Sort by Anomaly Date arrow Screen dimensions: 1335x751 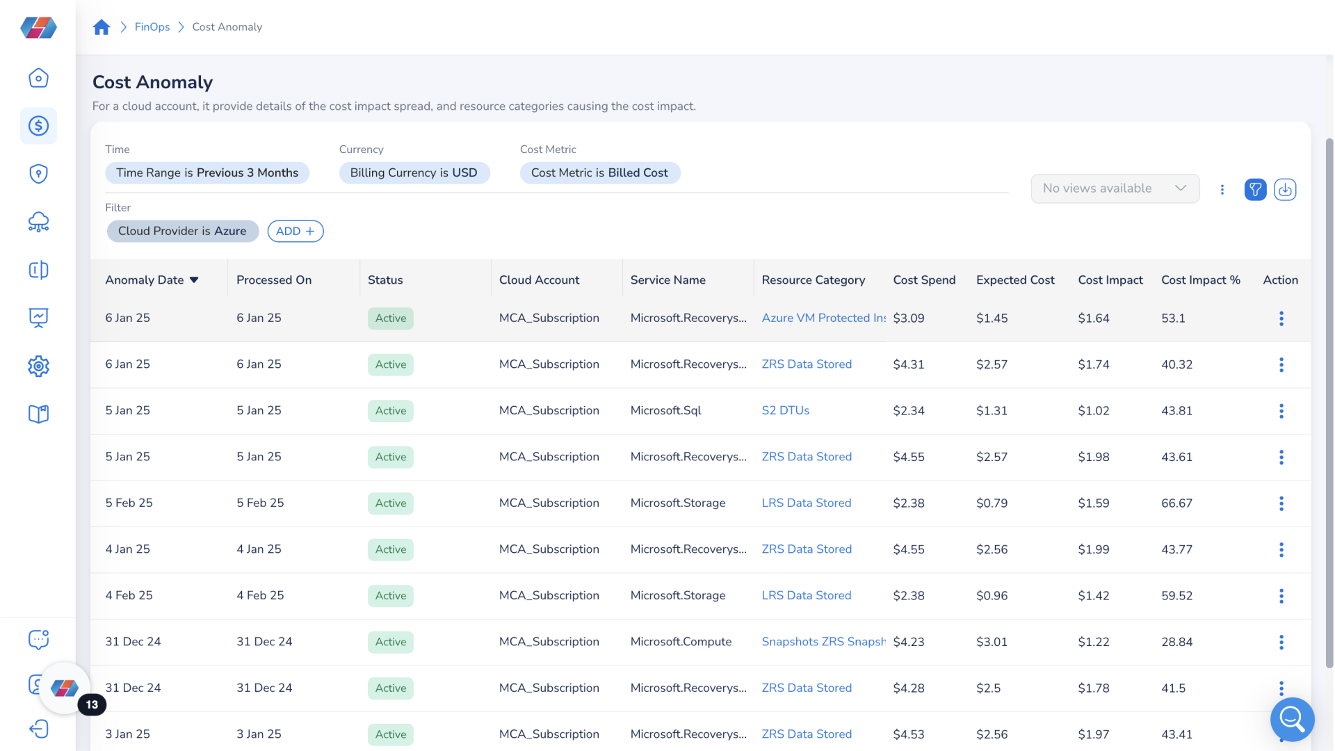coord(194,280)
